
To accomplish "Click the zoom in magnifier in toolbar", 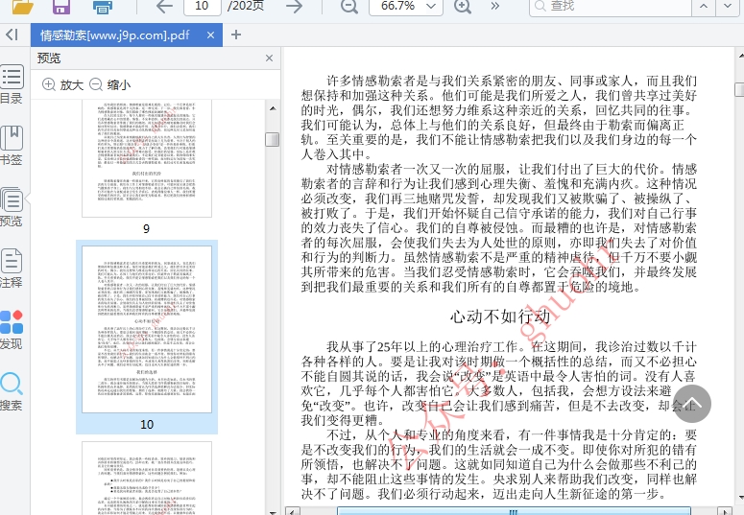I will coord(463,6).
